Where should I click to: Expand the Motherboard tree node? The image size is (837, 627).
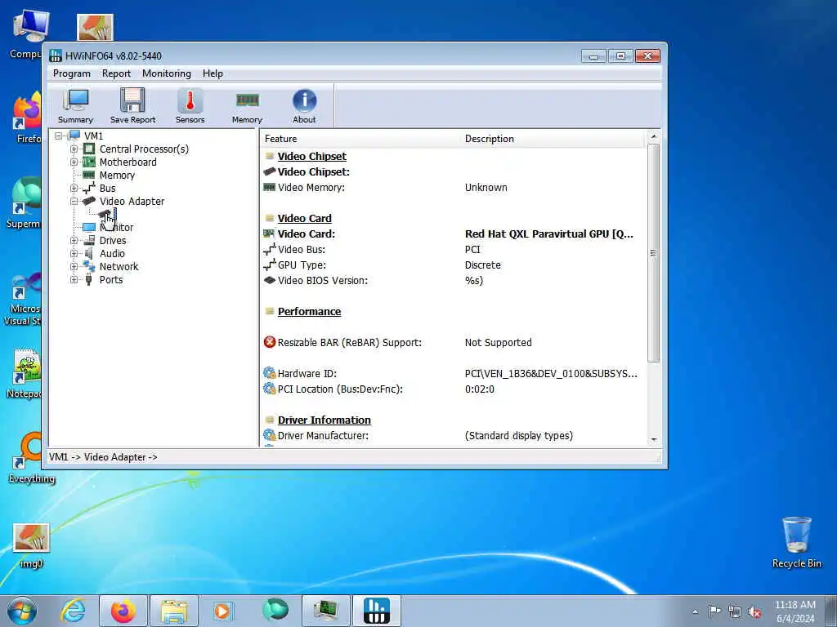74,162
